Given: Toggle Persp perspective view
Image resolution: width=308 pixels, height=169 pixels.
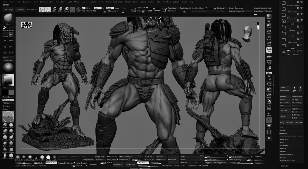Looking at the screenshot, I should 269,50.
